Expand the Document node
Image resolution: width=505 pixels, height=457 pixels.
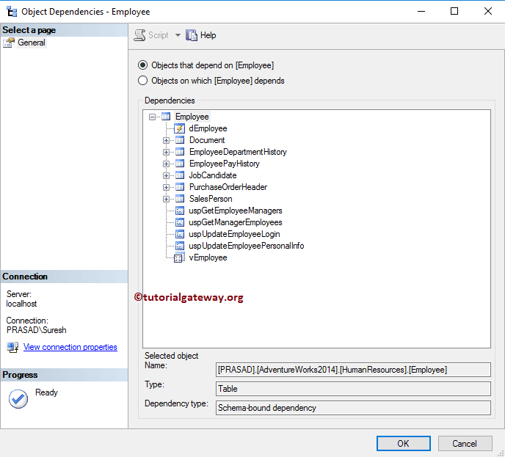pos(166,140)
